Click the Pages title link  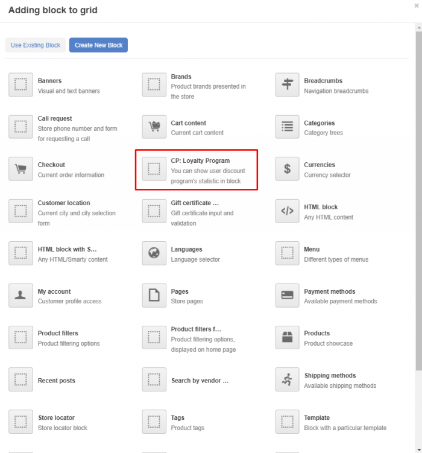coord(180,291)
